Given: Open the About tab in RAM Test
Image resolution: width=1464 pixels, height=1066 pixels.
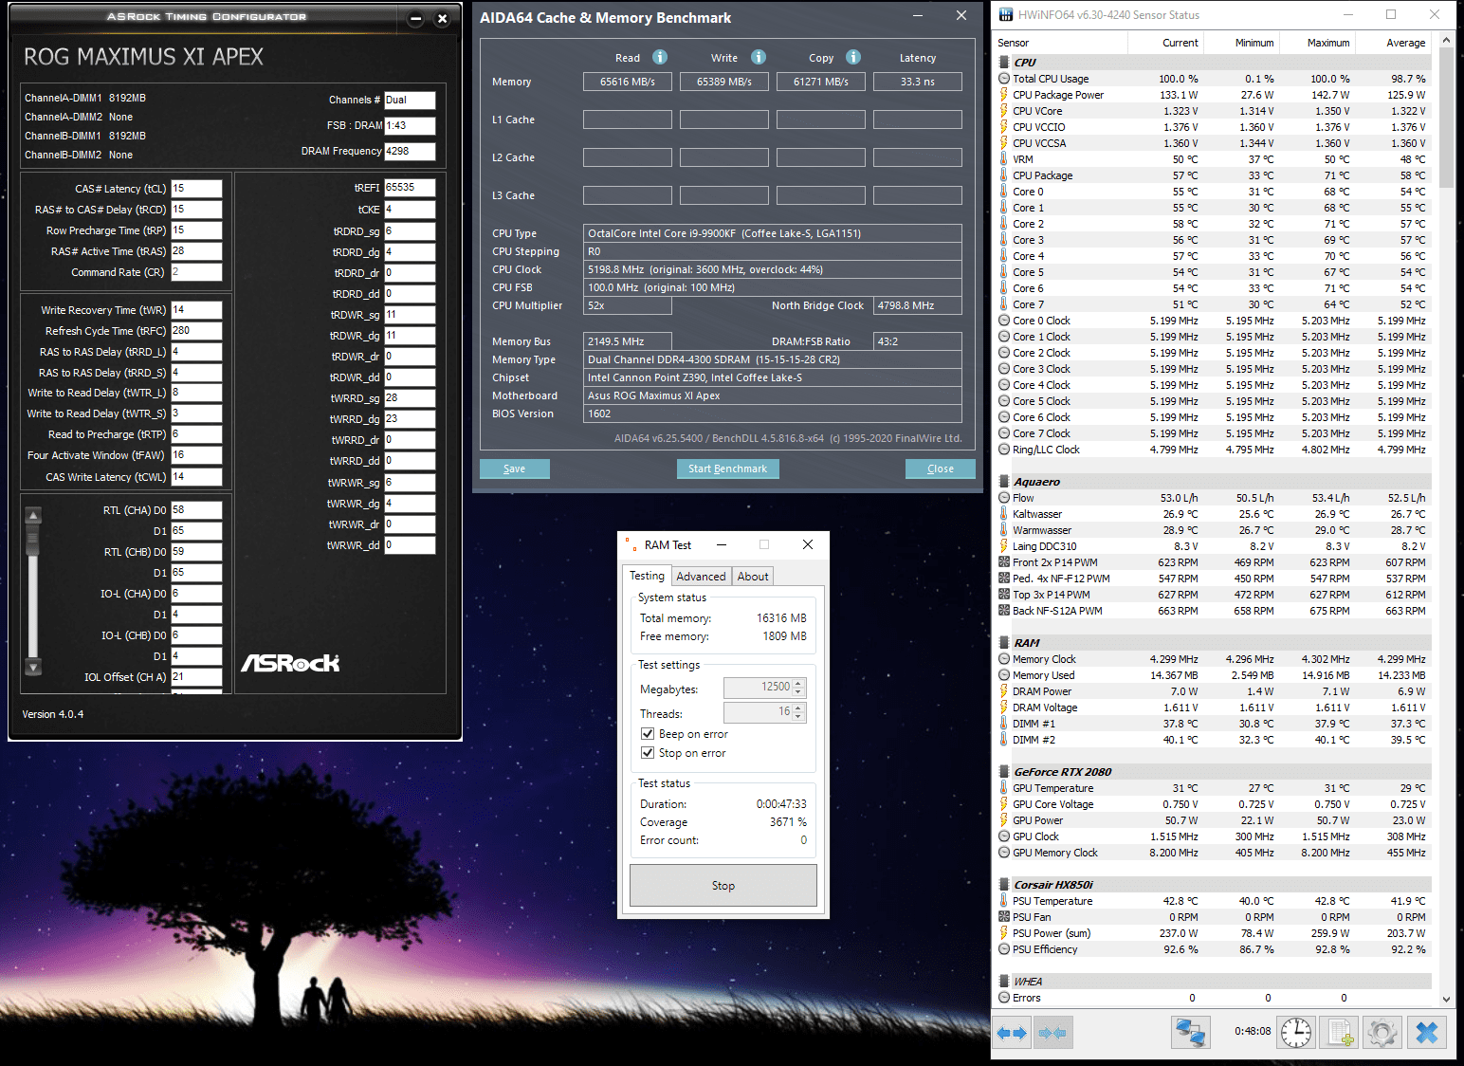Looking at the screenshot, I should (x=753, y=577).
